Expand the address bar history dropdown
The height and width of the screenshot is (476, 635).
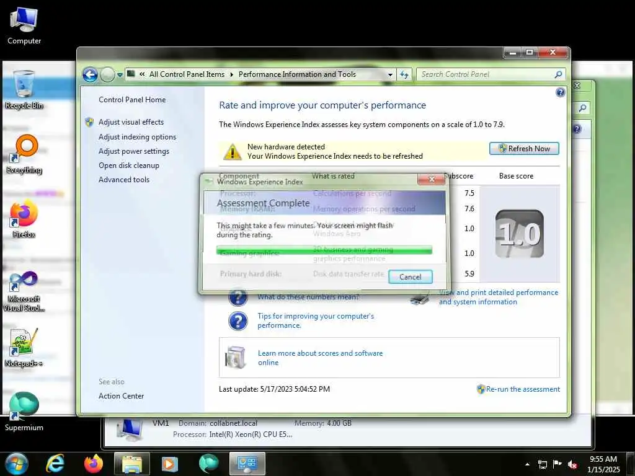pyautogui.click(x=390, y=75)
